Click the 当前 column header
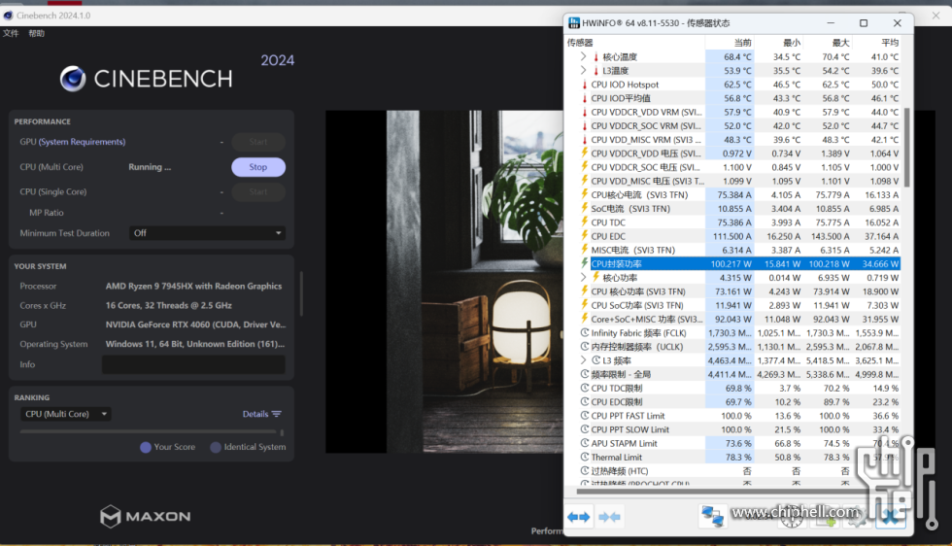 pos(730,43)
